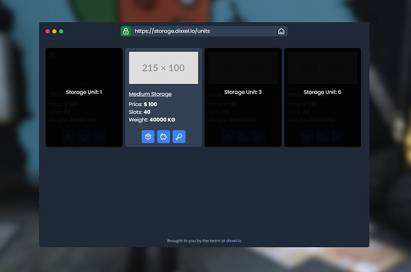Click the box icon on Medium Storage card
411x272 pixels.
[148, 137]
